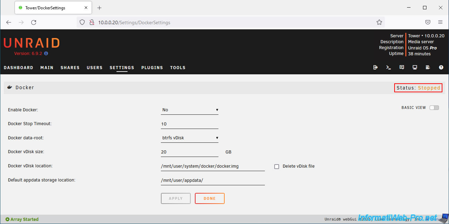Check the Delete vDisk file checkbox

pos(277,166)
